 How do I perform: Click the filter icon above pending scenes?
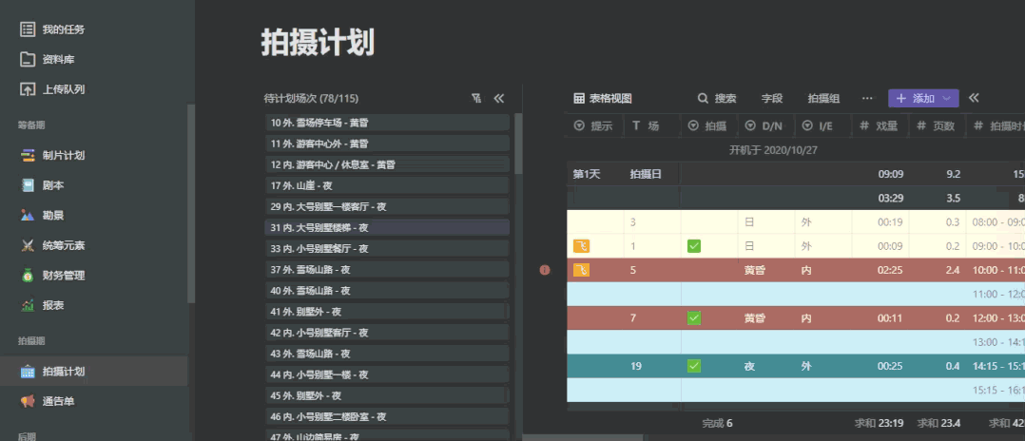click(475, 98)
